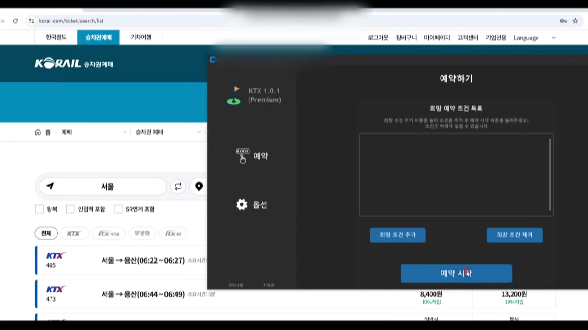Bookmark this page with the star icon
This screenshot has width=588, height=330.
[575, 21]
